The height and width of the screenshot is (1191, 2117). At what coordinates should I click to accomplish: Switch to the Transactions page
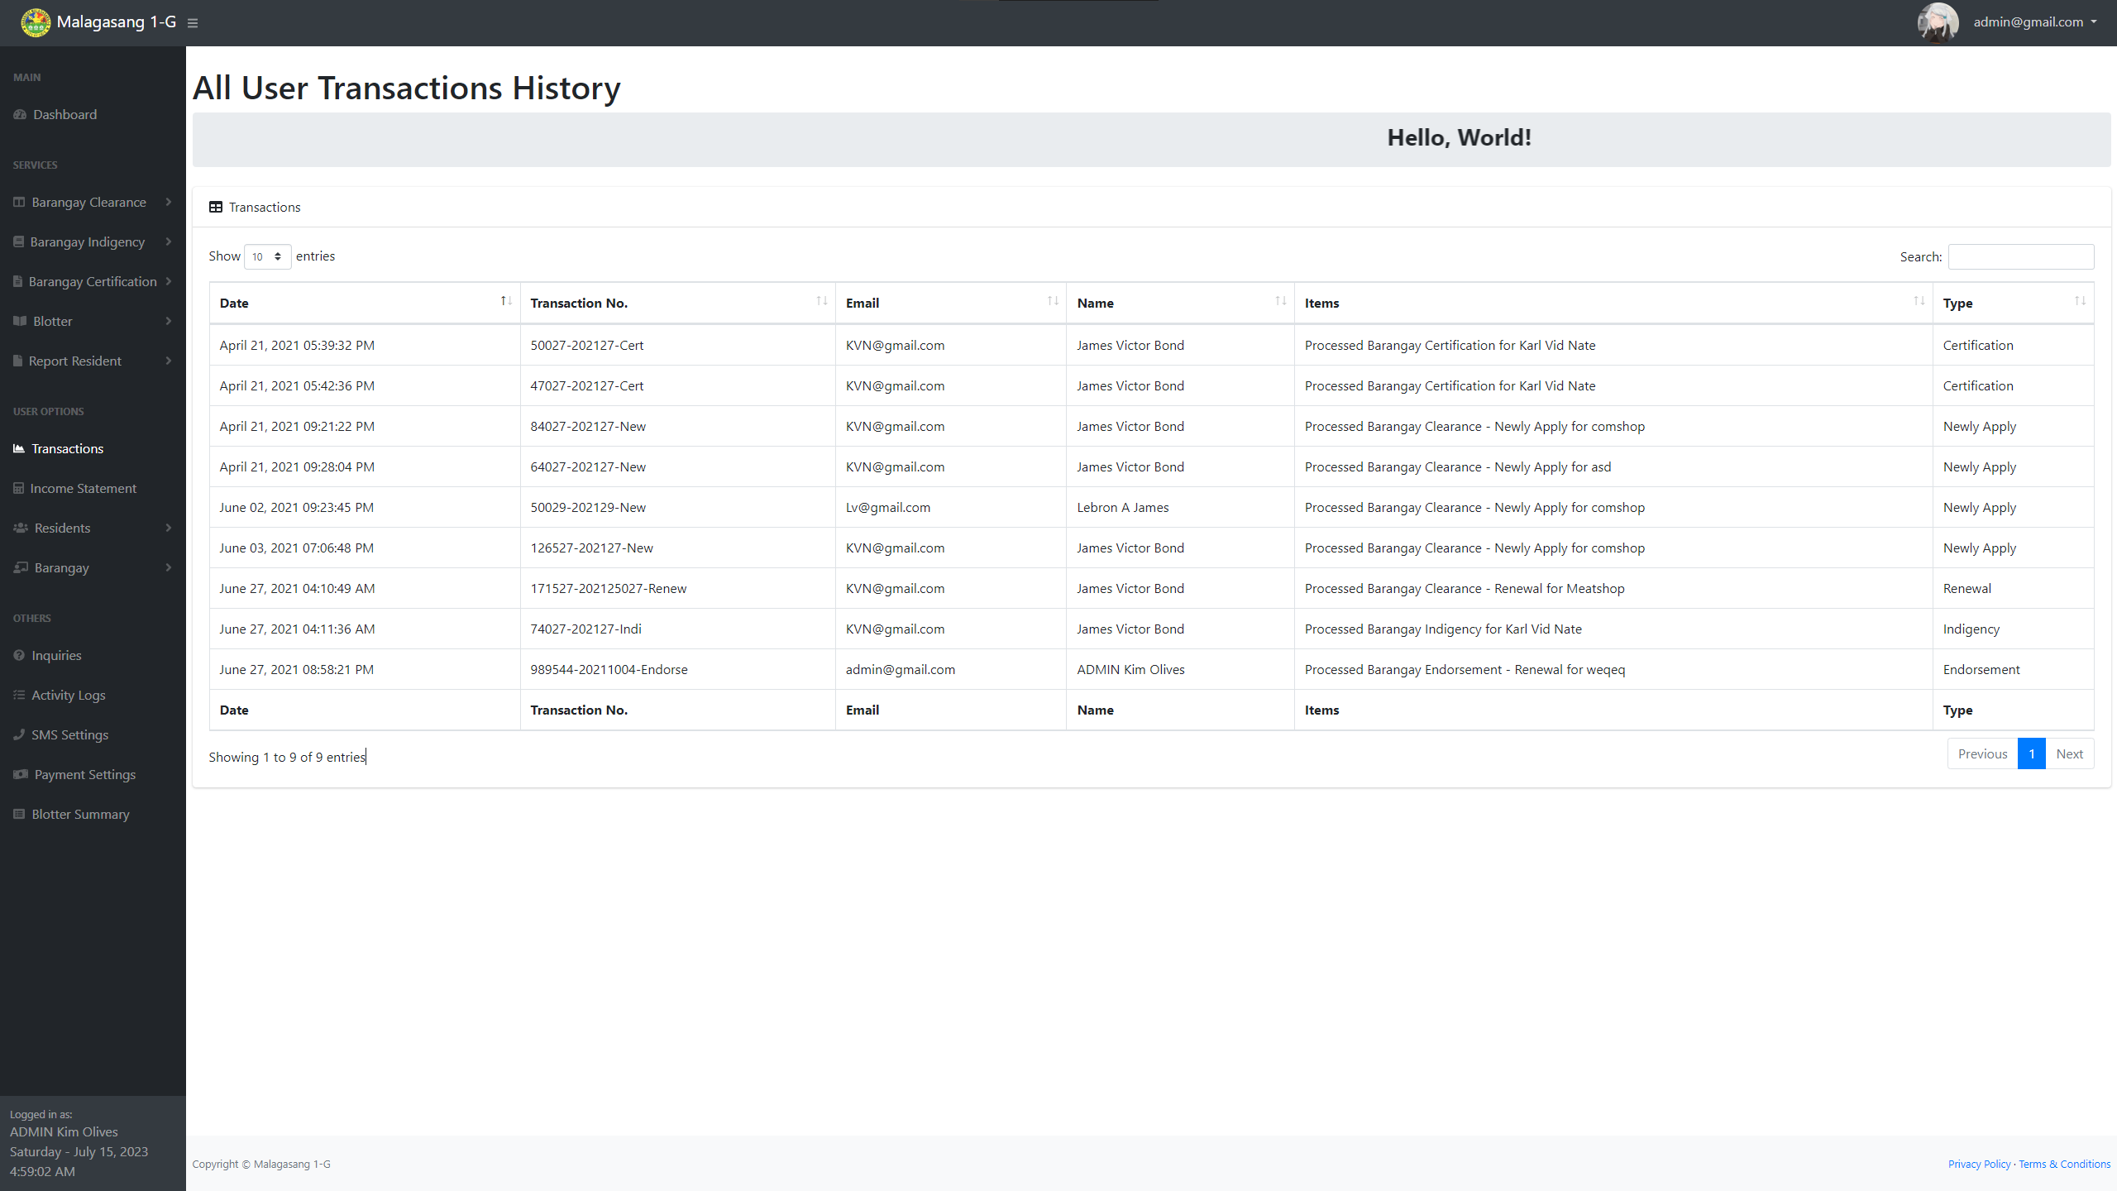67,448
